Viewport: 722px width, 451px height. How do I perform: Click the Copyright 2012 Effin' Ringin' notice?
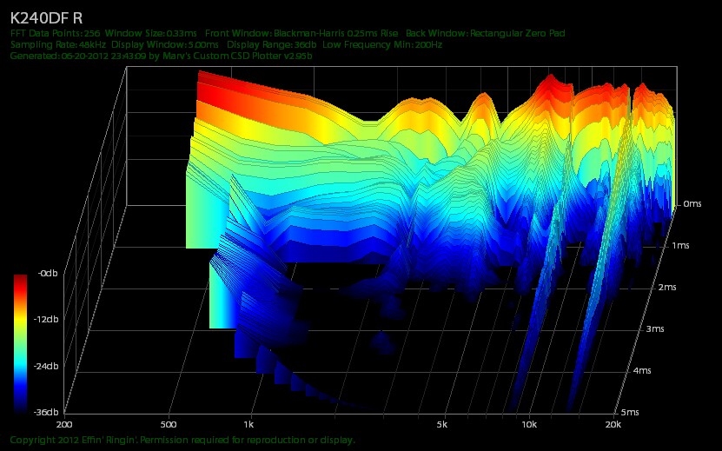click(182, 440)
